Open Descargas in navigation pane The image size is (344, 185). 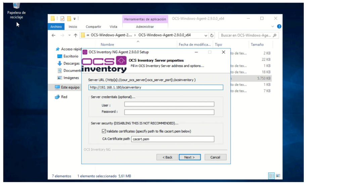(x=69, y=63)
